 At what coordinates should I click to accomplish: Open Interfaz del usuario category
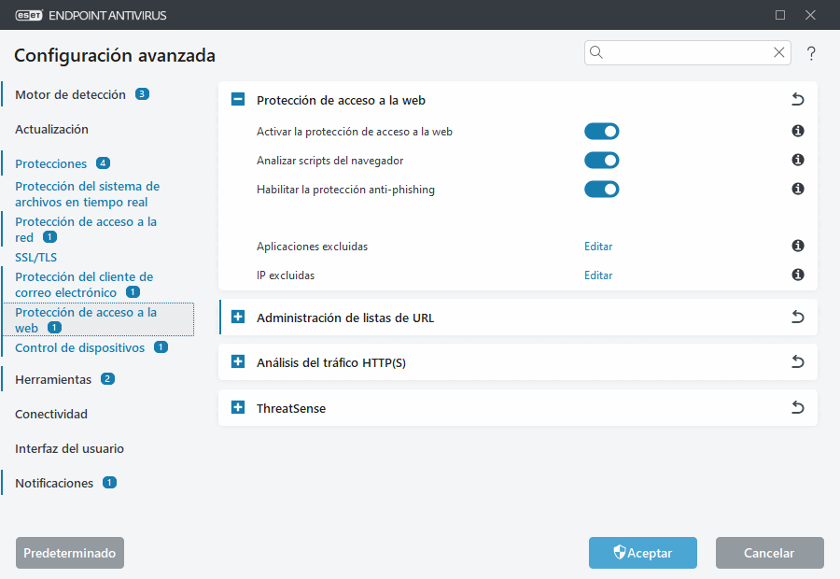coord(69,448)
